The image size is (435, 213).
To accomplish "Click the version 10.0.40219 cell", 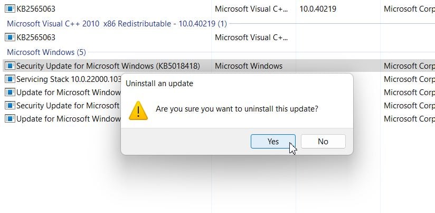I will coord(318,9).
